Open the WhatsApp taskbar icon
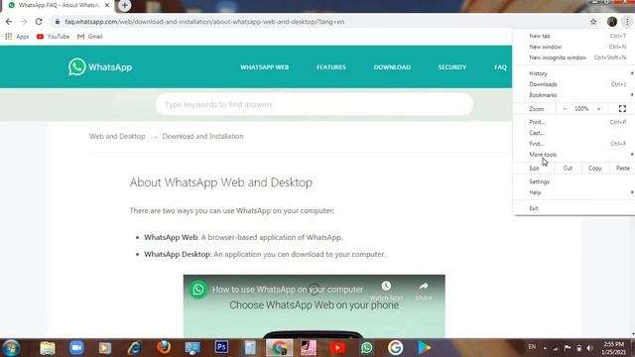 tap(366, 348)
